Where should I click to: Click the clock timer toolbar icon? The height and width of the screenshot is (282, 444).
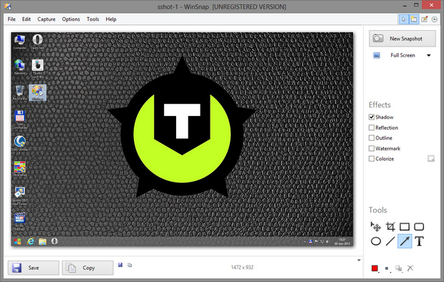(435, 19)
